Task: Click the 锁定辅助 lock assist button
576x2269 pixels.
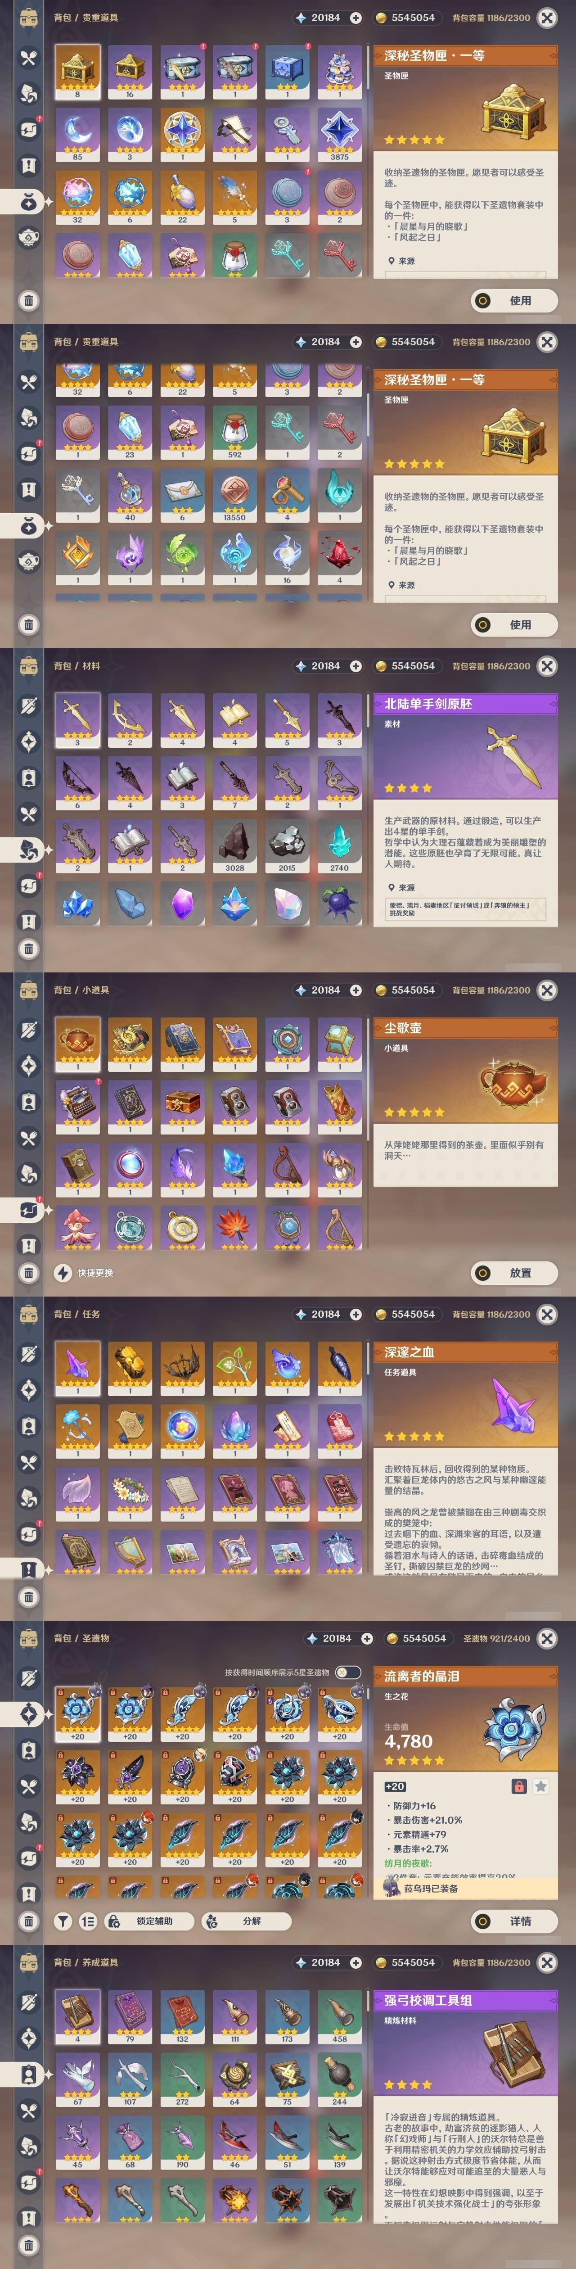Action: tap(148, 1921)
